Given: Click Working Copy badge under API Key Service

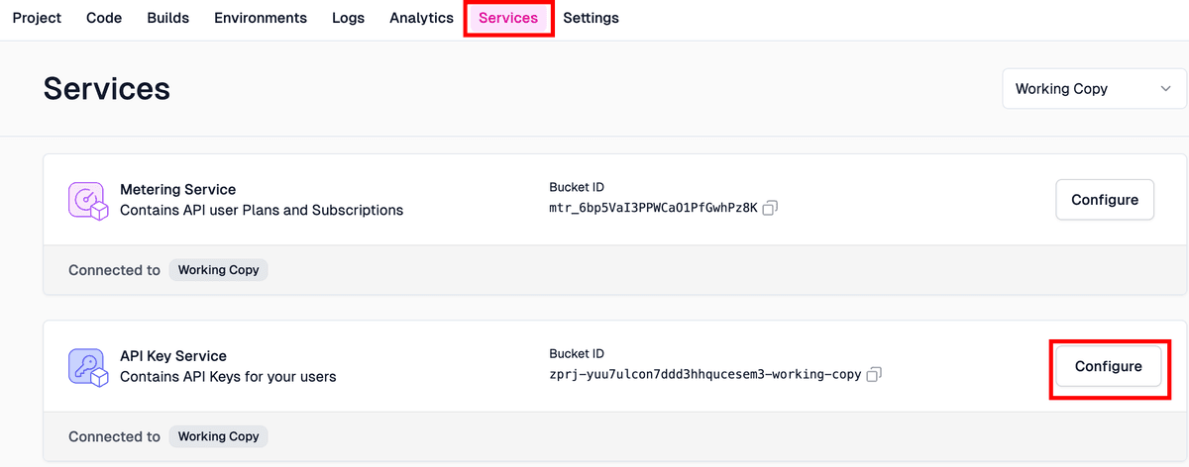Looking at the screenshot, I should pyautogui.click(x=218, y=436).
